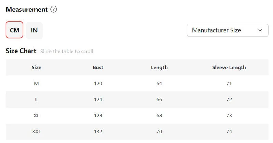Screen dimensions: 273x143
Task: Click the Size column header
Action: [37, 67]
